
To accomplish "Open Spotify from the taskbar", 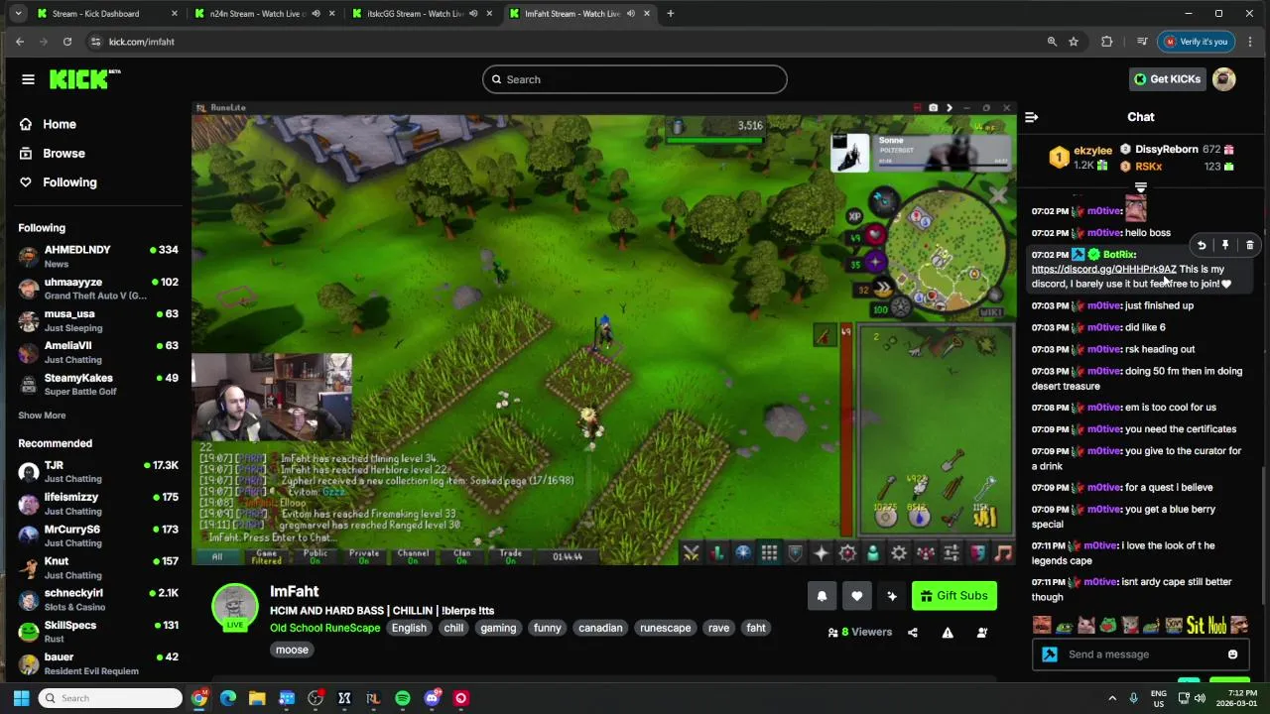I will (x=403, y=698).
